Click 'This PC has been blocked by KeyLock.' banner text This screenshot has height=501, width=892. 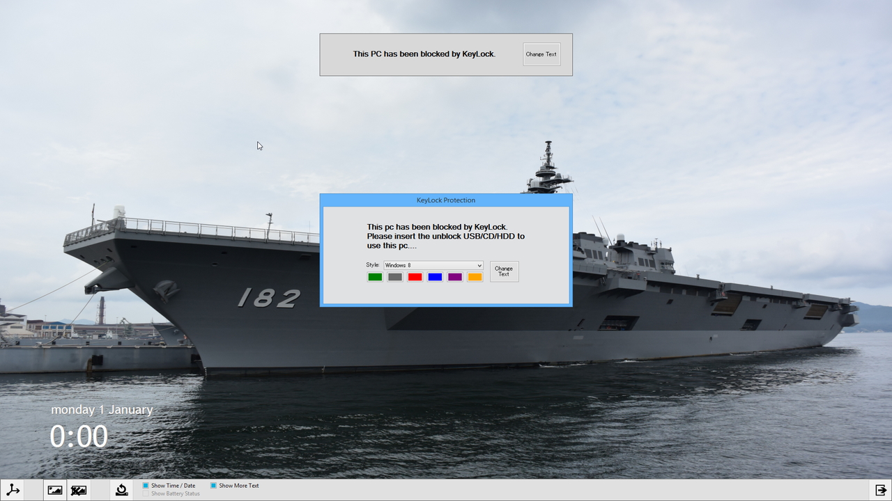coord(424,54)
